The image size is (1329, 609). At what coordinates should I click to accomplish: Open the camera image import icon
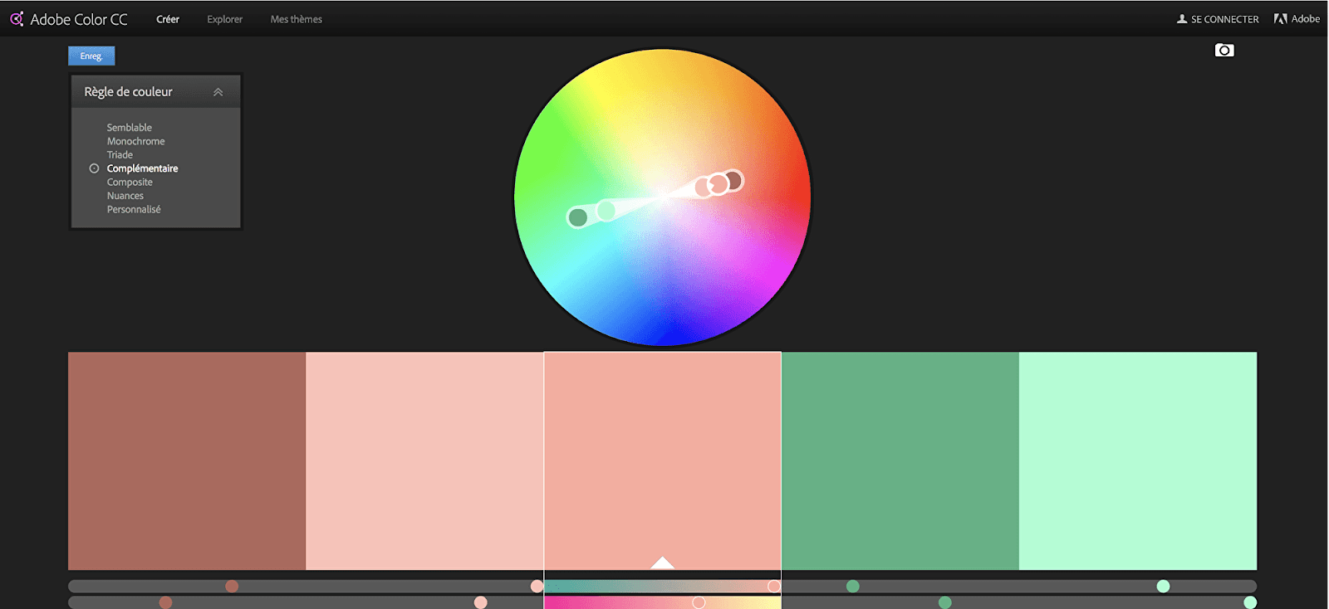pyautogui.click(x=1224, y=51)
